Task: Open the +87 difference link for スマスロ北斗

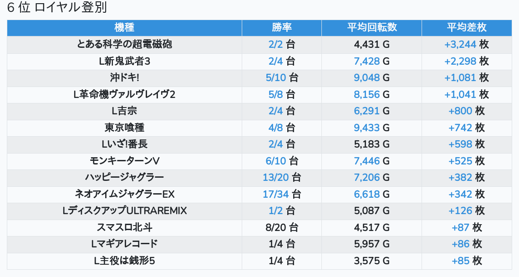Action: [x=460, y=227]
